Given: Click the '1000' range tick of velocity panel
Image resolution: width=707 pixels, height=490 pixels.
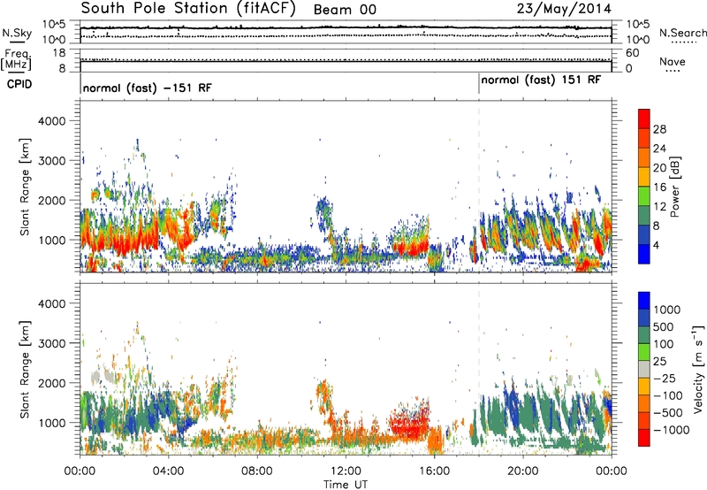Looking at the screenshot, I should [52, 423].
